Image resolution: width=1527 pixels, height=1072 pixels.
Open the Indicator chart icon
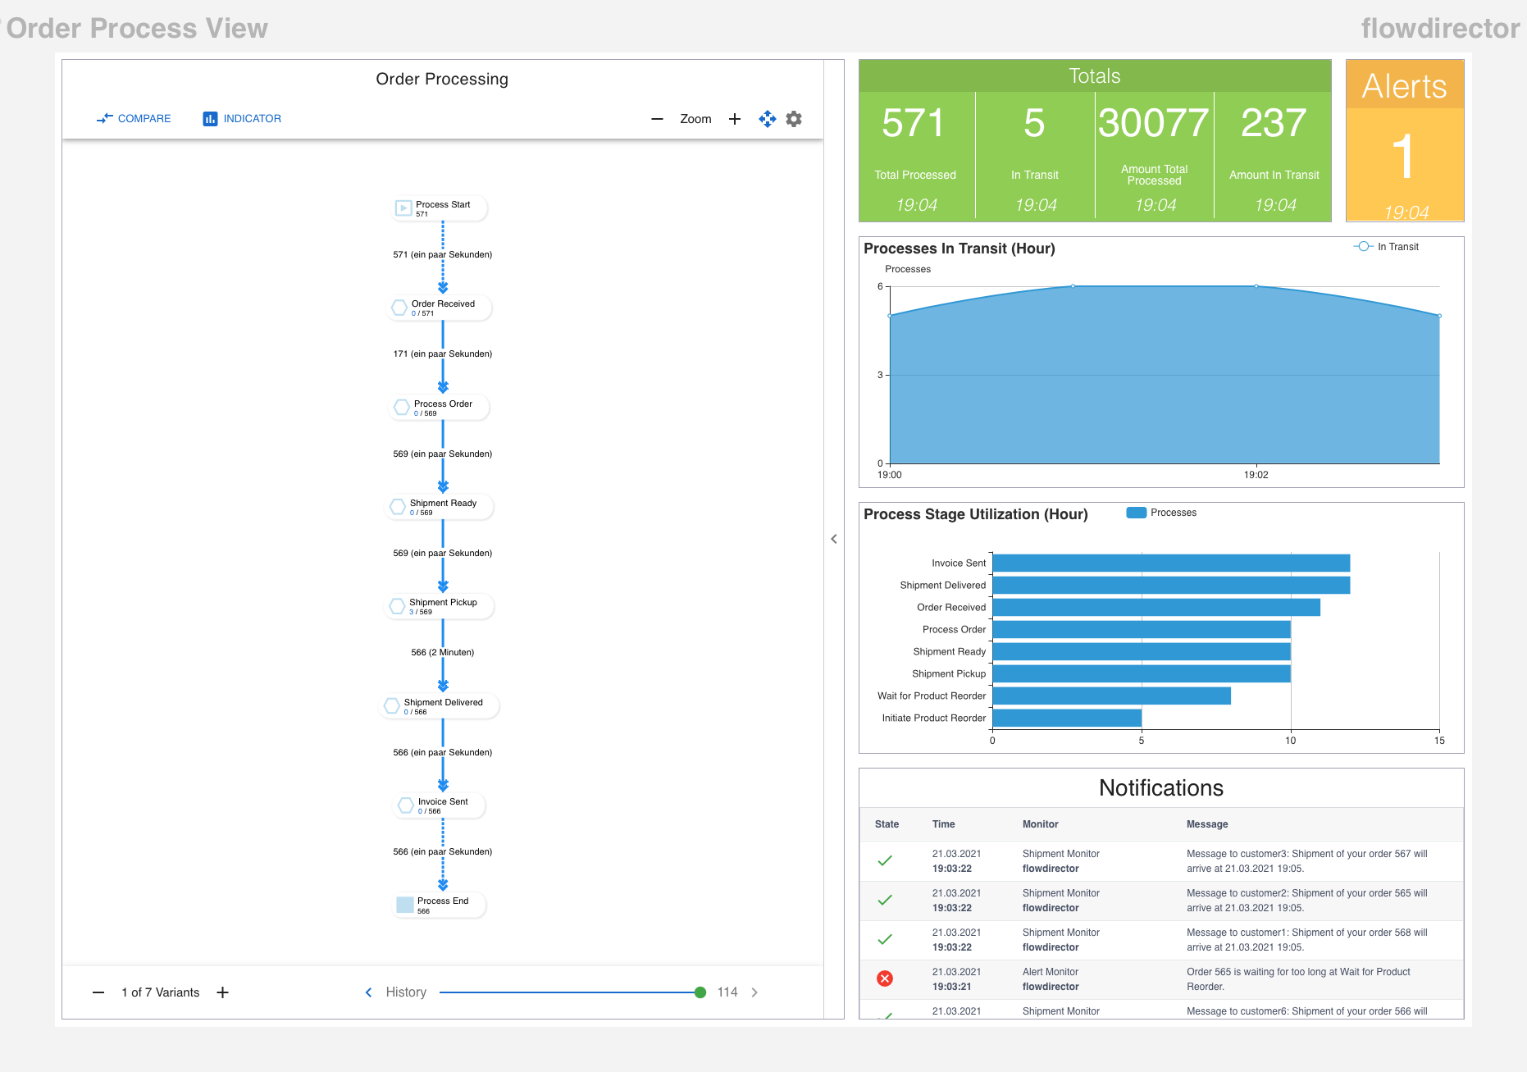(x=210, y=119)
